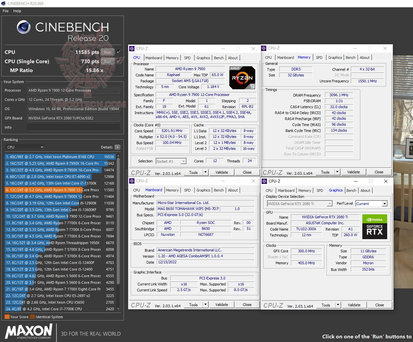Minimize the Graphics CPU-Z window
413x342 pixels.
tap(356, 181)
